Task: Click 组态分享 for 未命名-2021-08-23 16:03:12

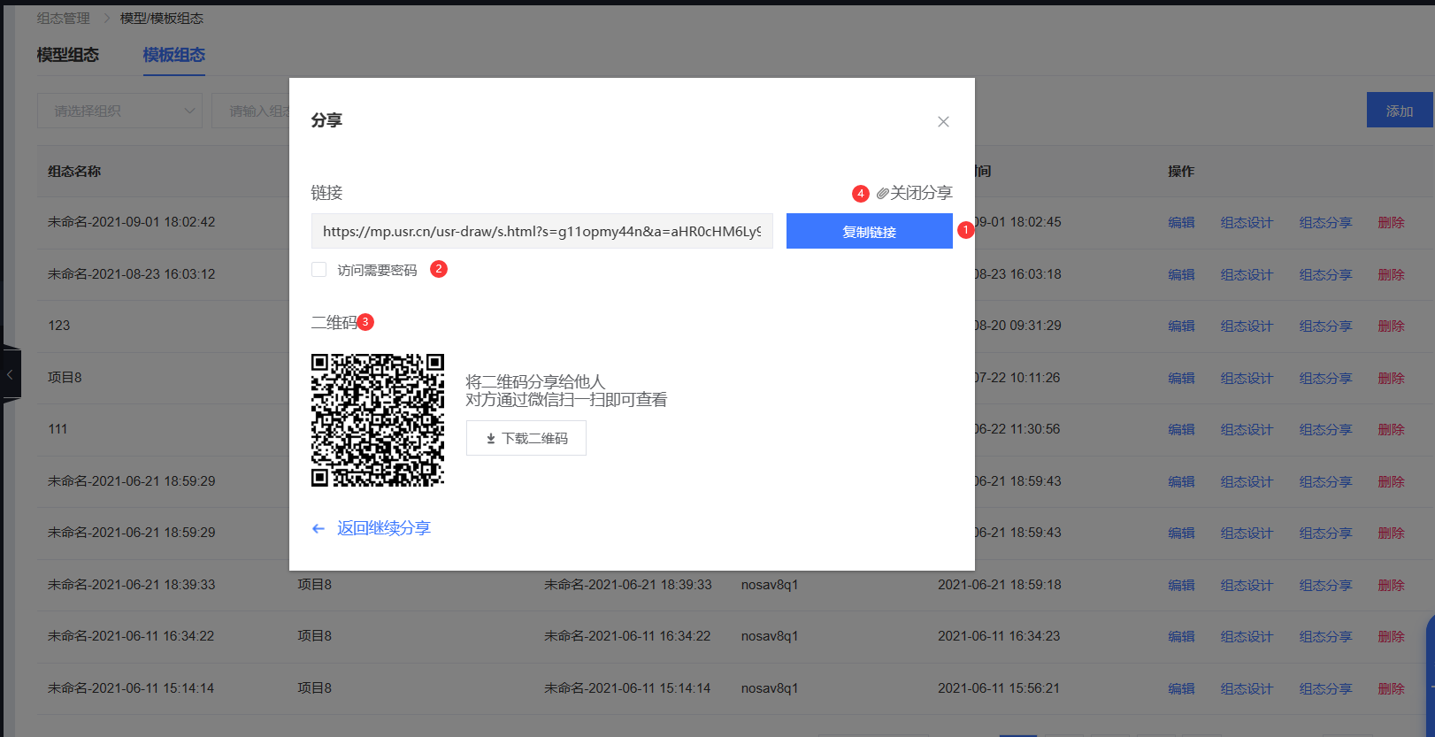Action: (1325, 274)
